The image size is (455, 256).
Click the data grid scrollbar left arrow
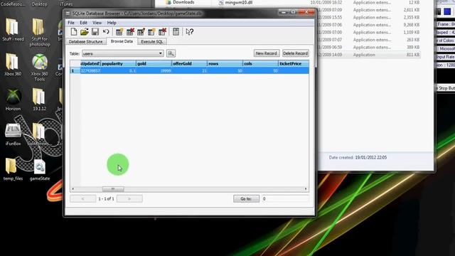[73, 189]
